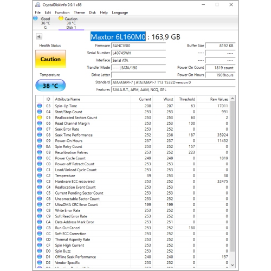The image size is (271, 271).
Task: Click the 38 °C temperature button
Action: pyautogui.click(x=50, y=85)
